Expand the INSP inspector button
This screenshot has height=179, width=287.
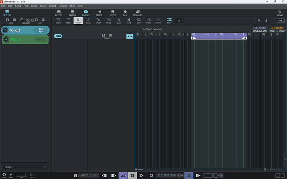point(58,36)
